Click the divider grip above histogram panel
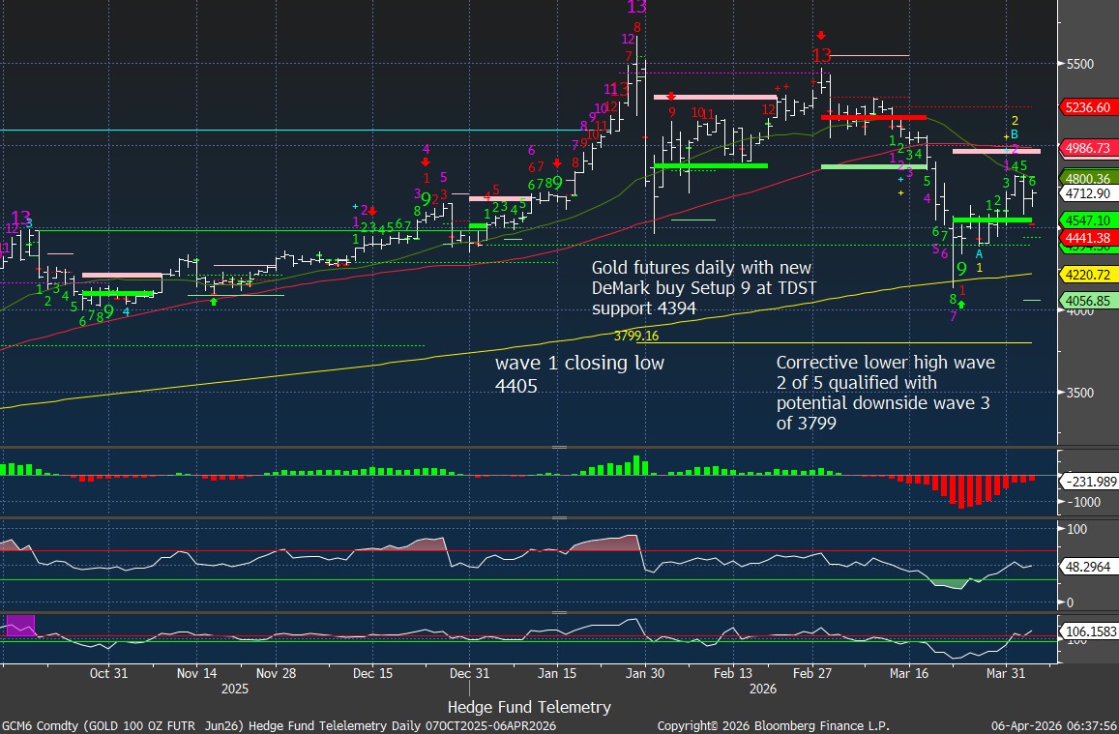1119x734 pixels. [558, 448]
